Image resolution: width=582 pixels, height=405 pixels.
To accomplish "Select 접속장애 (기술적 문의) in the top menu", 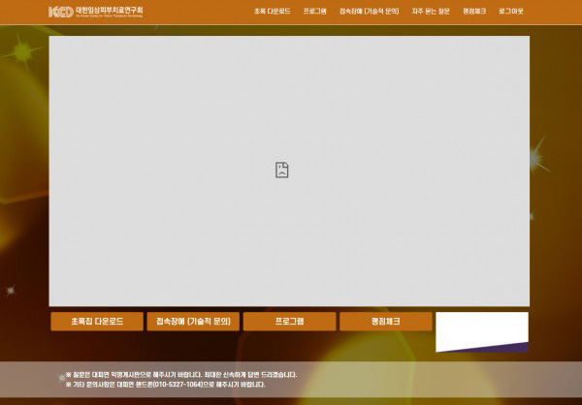I will (x=369, y=12).
